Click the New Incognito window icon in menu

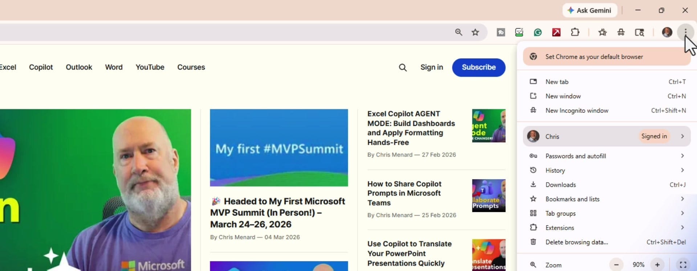[533, 110]
